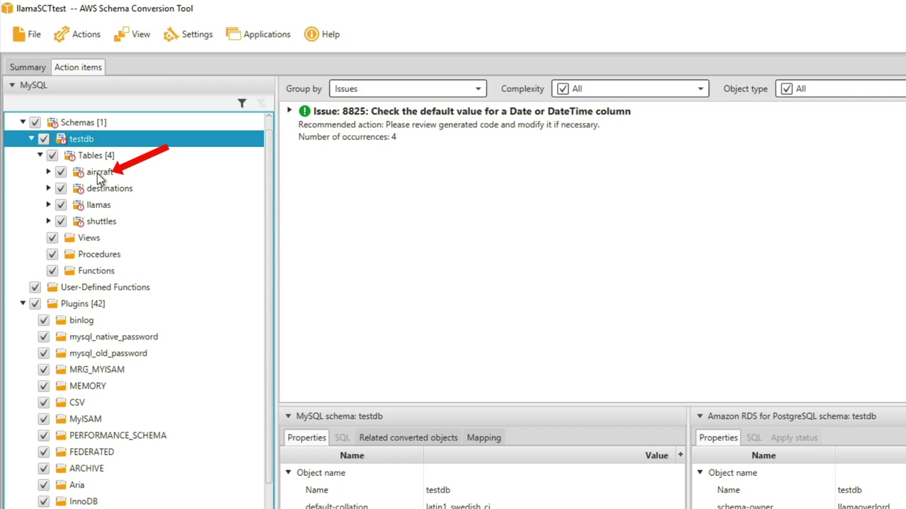The width and height of the screenshot is (906, 509).
Task: Open the Actions menu
Action: click(x=77, y=34)
